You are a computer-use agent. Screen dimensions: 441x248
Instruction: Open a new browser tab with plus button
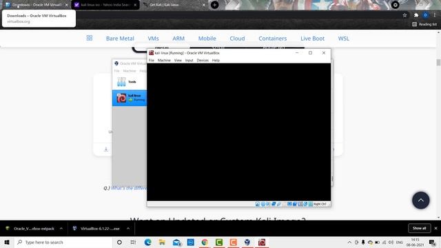(214, 5)
